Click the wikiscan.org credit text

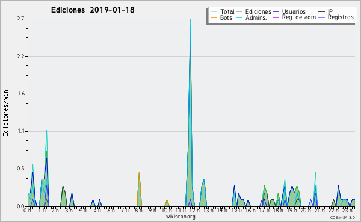(x=180, y=217)
